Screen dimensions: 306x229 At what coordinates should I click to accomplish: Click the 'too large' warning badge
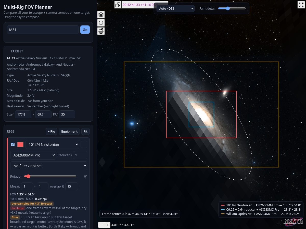click(x=18, y=208)
